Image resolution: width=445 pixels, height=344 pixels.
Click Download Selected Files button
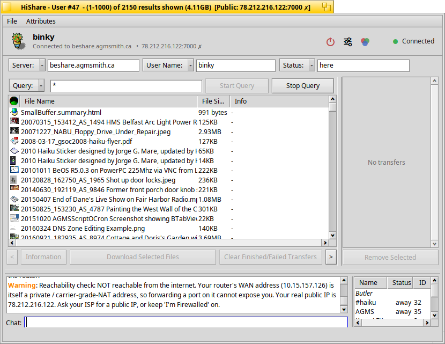(143, 257)
